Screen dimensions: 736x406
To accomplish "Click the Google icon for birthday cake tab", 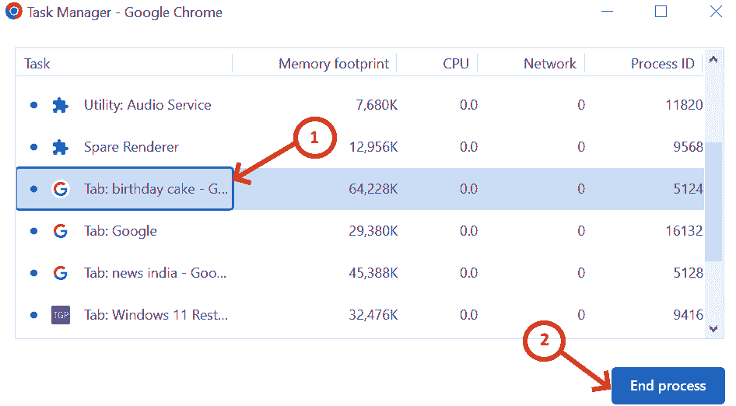I will (x=60, y=189).
